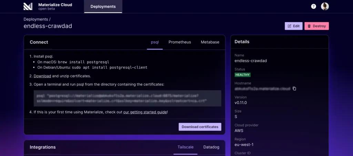
Task: Click the name value endless-crawdad in Details
Action: 251,60
